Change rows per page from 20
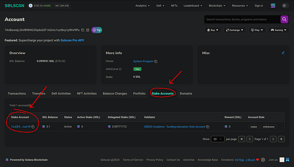The image size is (294, 167). point(218,139)
